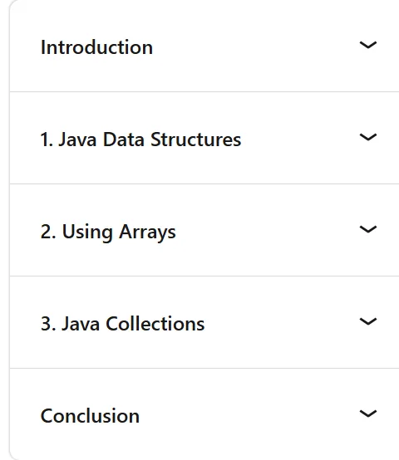Show lessons under Java Data Structures
The height and width of the screenshot is (460, 399).
pyautogui.click(x=204, y=138)
